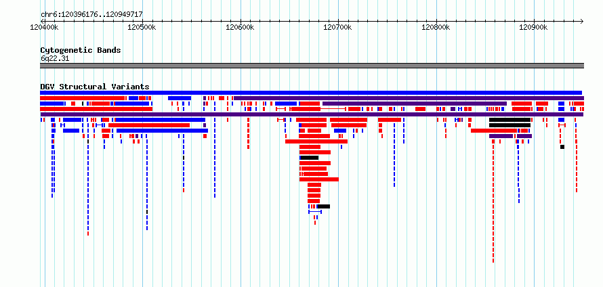Select the 120900k ruler label
The height and width of the screenshot is (287, 603).
coord(534,27)
